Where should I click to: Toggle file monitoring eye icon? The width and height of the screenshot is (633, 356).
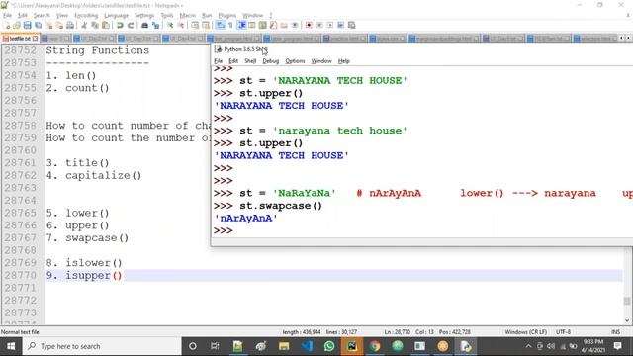(x=295, y=25)
